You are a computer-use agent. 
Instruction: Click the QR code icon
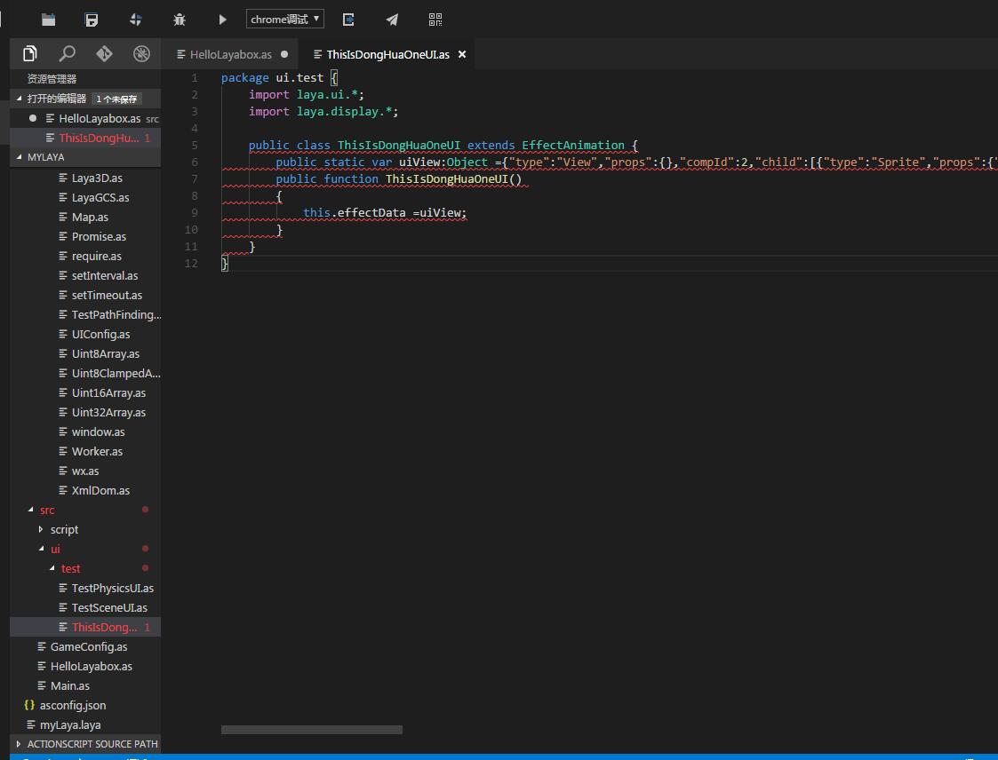pos(435,20)
